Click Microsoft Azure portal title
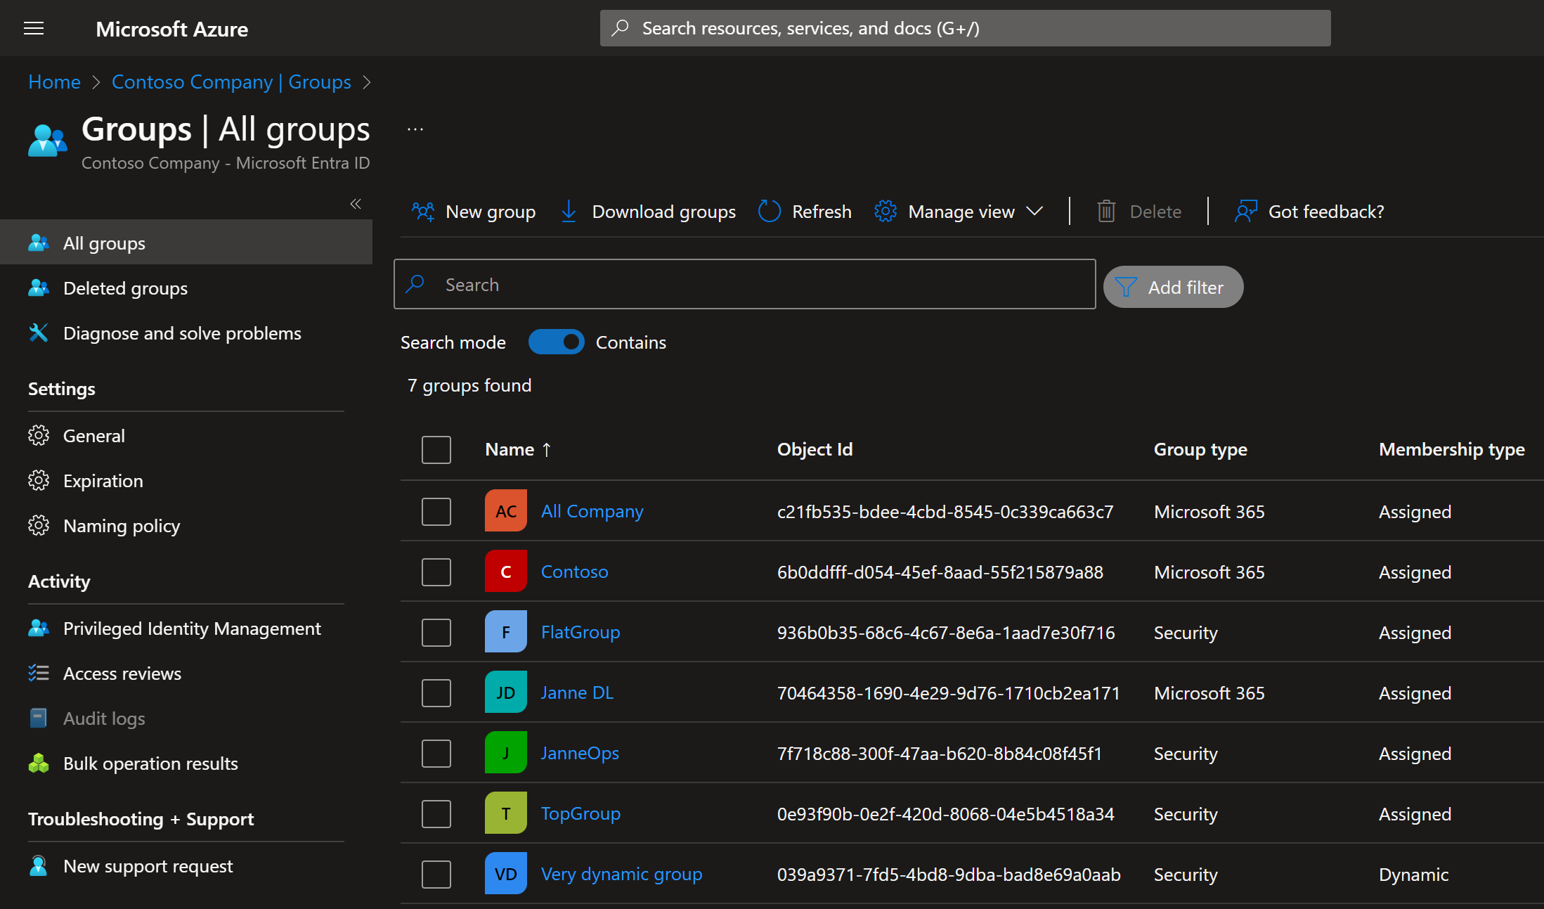This screenshot has height=909, width=1544. click(x=171, y=29)
